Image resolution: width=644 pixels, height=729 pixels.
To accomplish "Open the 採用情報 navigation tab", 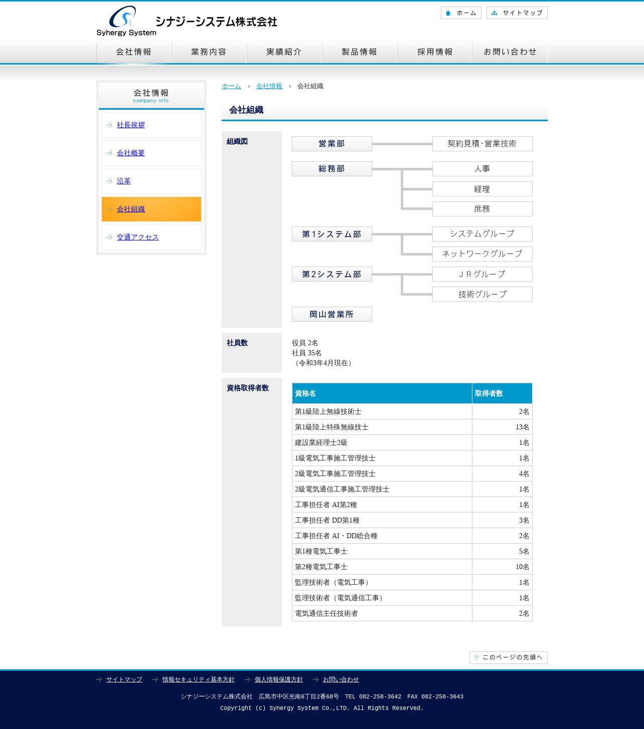I will coord(435,52).
